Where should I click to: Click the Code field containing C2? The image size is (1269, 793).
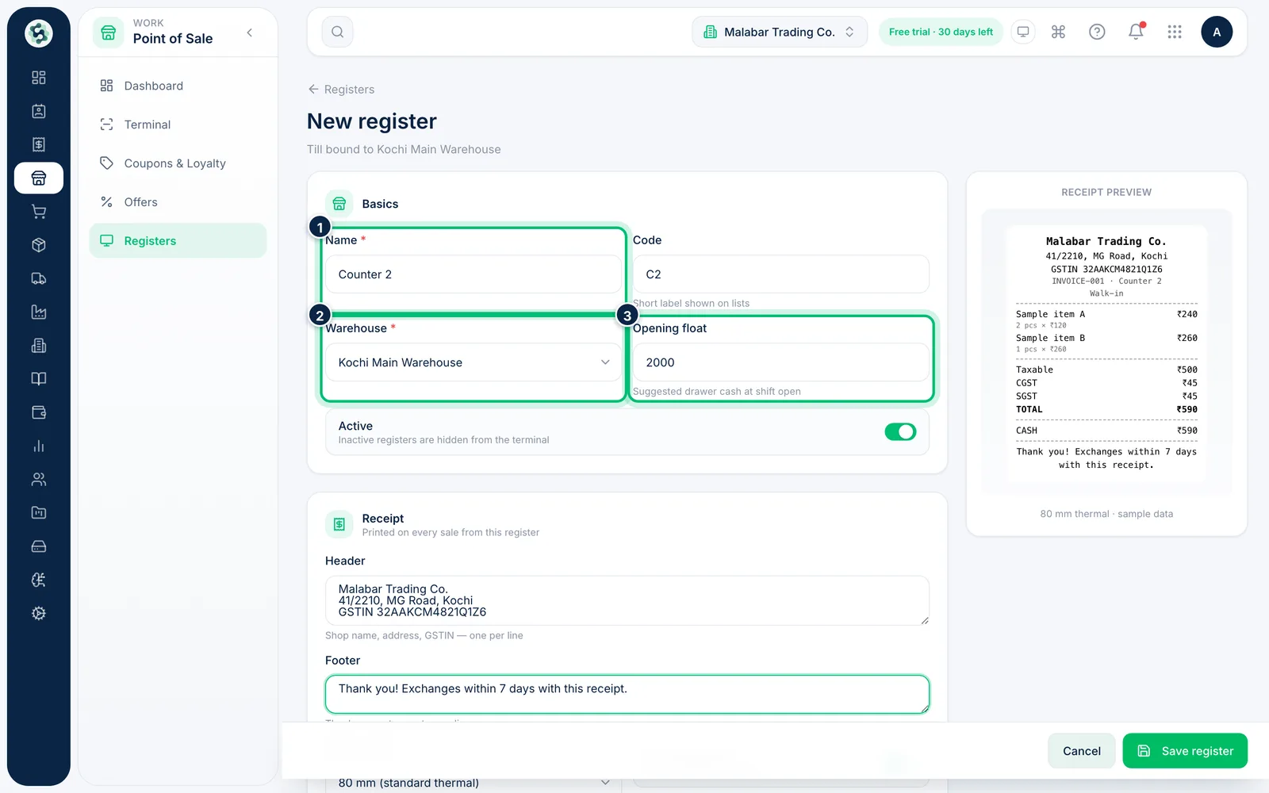tap(780, 274)
